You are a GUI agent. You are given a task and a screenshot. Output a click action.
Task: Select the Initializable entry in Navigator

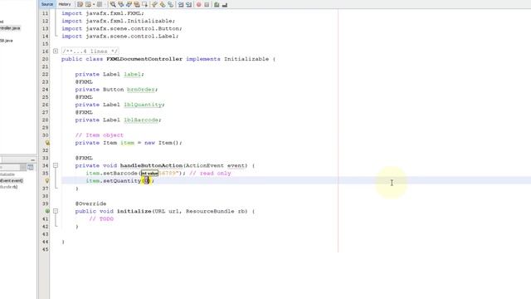pos(7,174)
